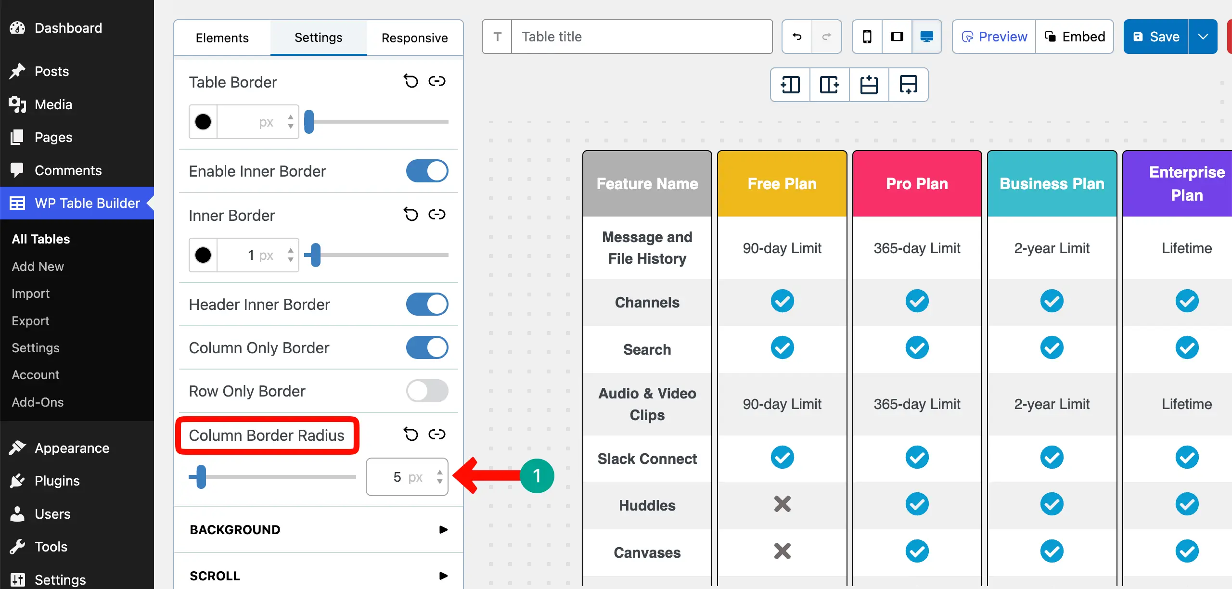Click insert column right icon
This screenshot has width=1232, height=589.
coord(830,85)
